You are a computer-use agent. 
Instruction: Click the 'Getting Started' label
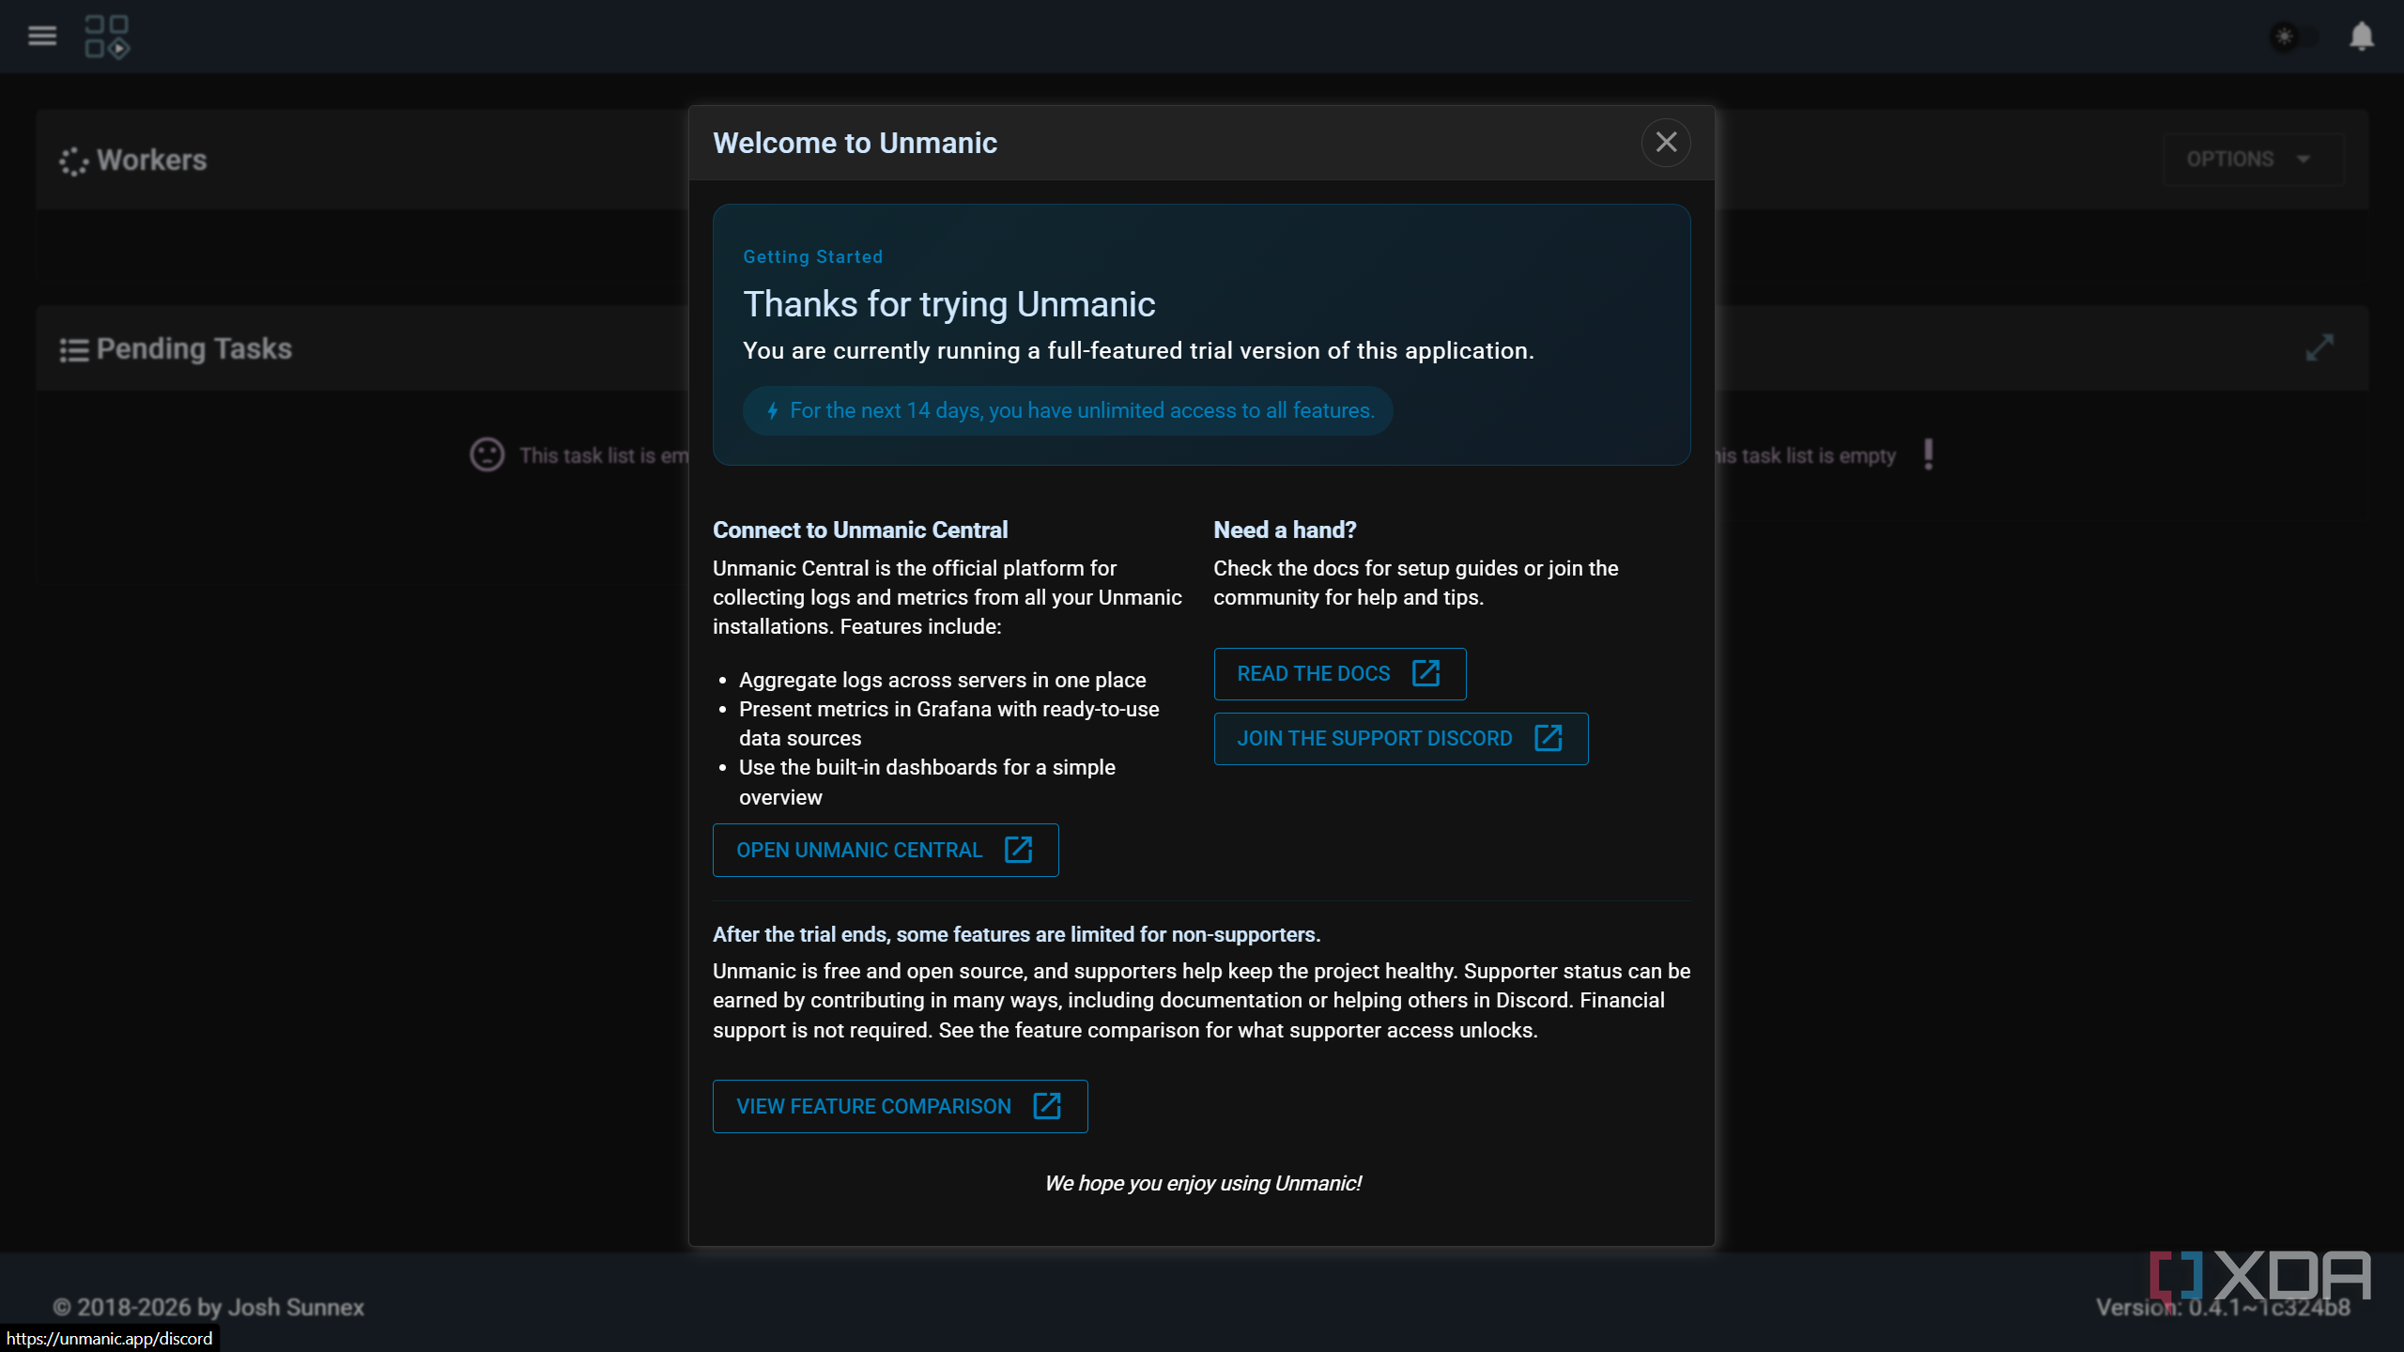click(x=812, y=256)
